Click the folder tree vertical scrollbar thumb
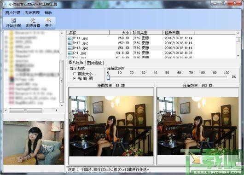 pyautogui.click(x=62, y=81)
